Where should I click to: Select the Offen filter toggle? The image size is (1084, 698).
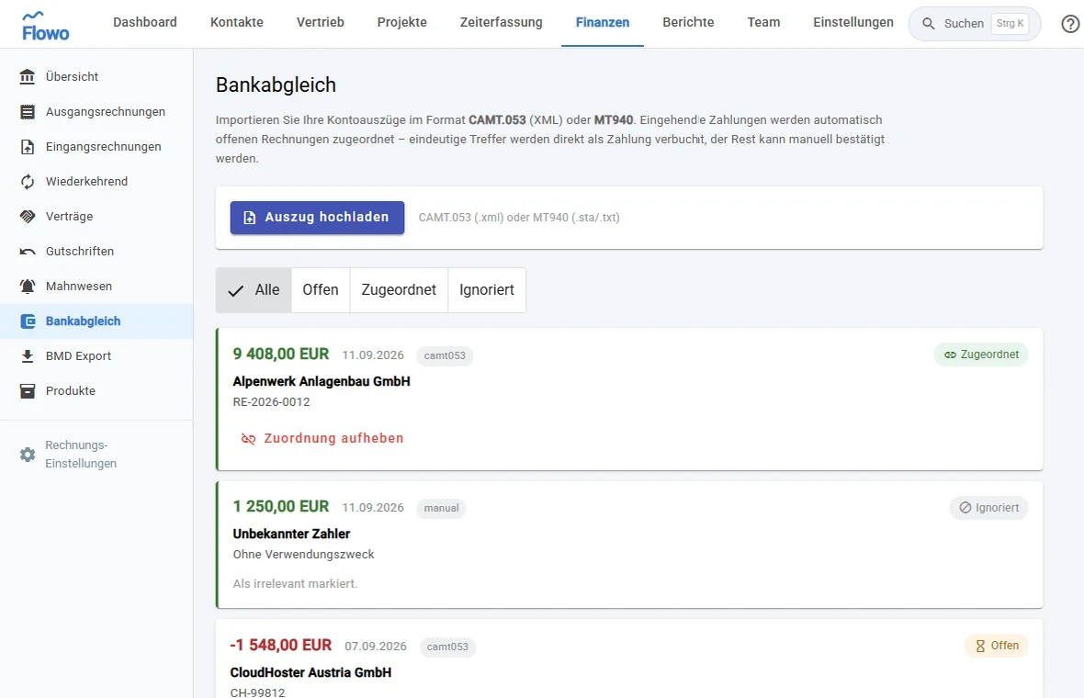(320, 290)
